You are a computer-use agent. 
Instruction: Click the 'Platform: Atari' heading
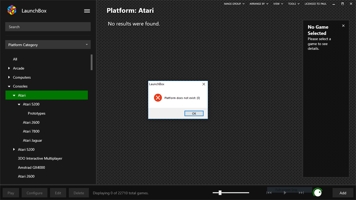click(x=130, y=10)
